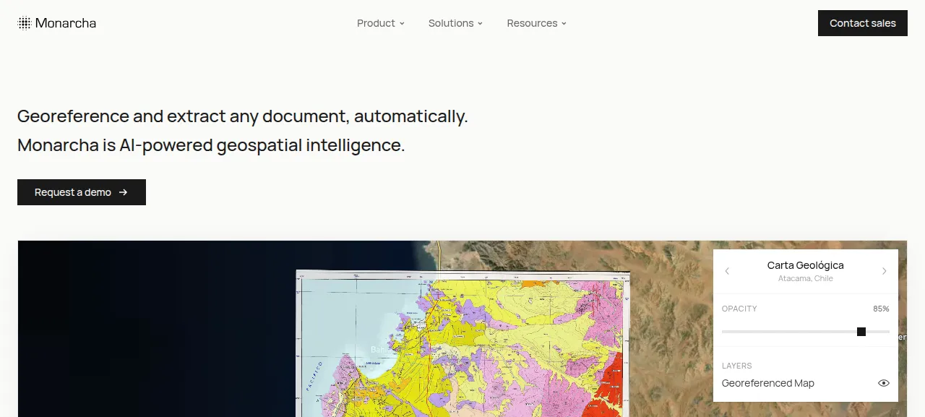The height and width of the screenshot is (417, 925).
Task: Click the chevron next to Solutions
Action: point(480,24)
